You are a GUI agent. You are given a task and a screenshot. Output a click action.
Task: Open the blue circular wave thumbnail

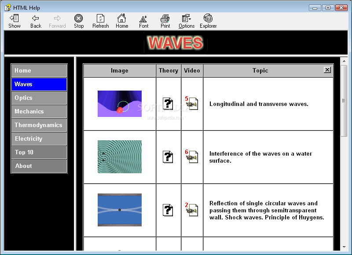pos(119,210)
